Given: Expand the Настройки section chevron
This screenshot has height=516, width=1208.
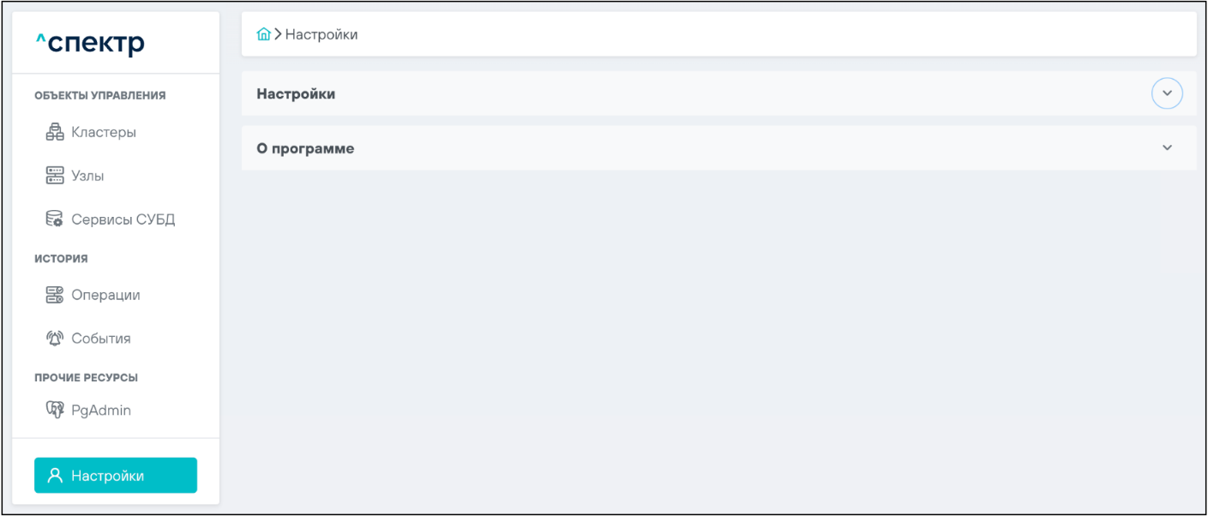Looking at the screenshot, I should tap(1167, 93).
